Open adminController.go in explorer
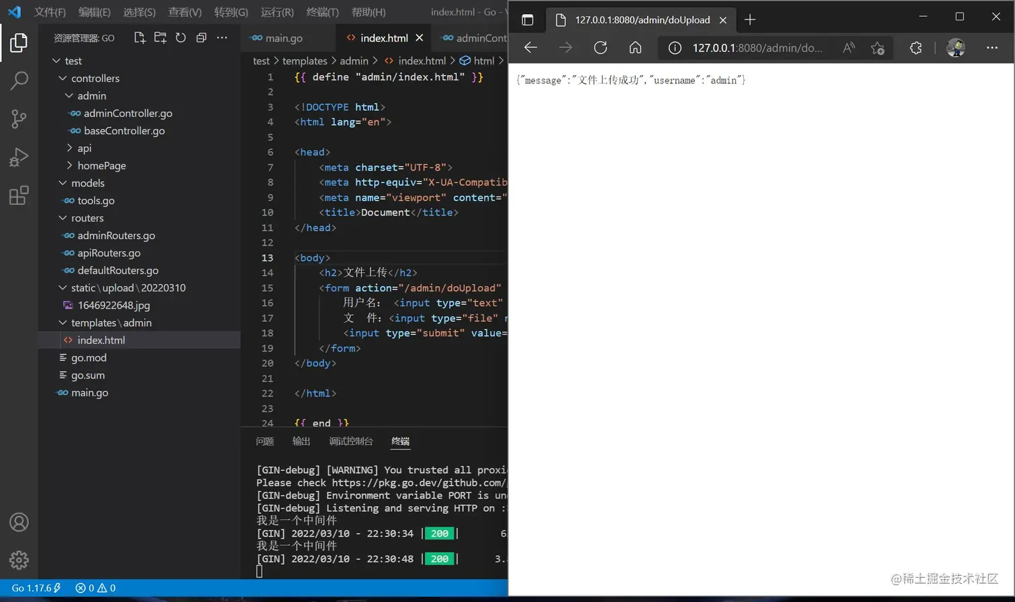Image resolution: width=1015 pixels, height=602 pixels. point(139,113)
